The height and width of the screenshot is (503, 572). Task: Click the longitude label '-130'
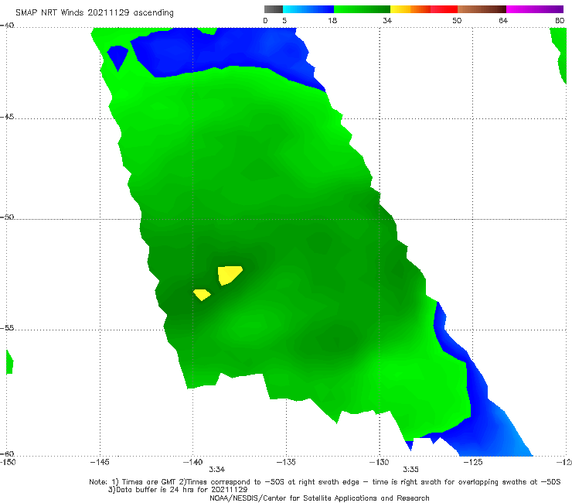coord(380,462)
